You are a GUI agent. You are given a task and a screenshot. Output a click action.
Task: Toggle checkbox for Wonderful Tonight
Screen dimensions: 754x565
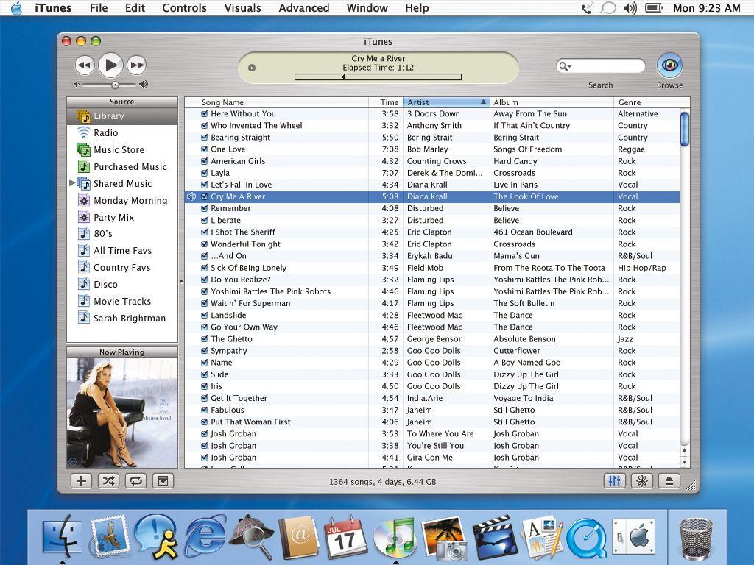pyautogui.click(x=205, y=244)
